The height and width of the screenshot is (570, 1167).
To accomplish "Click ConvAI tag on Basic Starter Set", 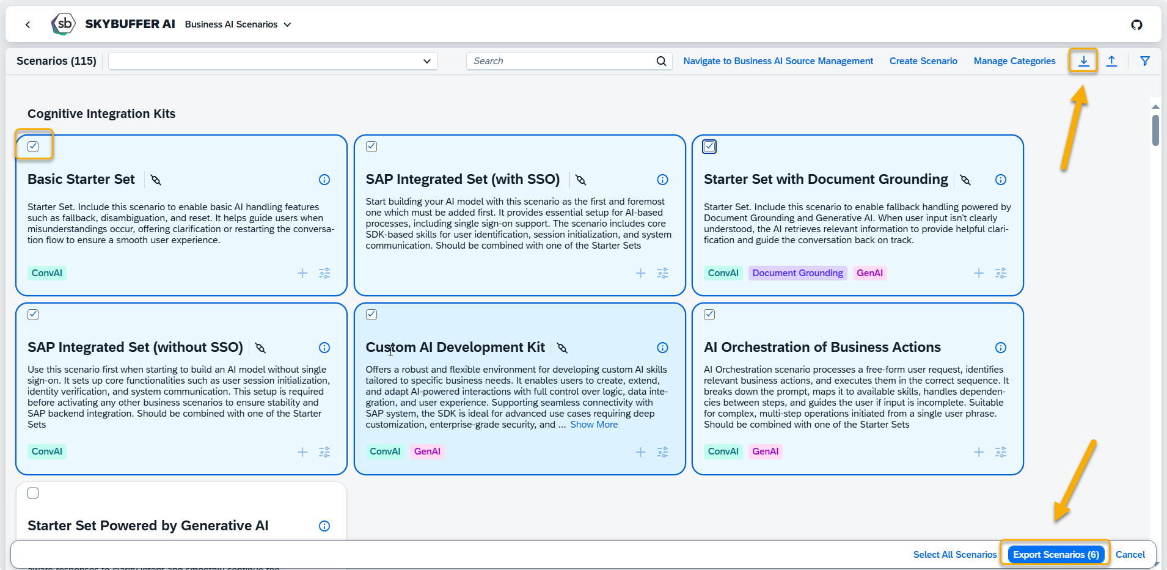I will tap(47, 273).
